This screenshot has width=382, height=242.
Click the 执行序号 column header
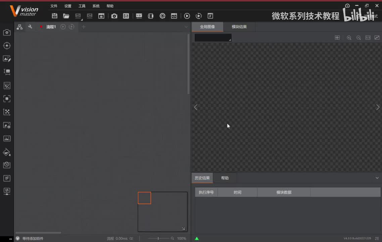206,192
